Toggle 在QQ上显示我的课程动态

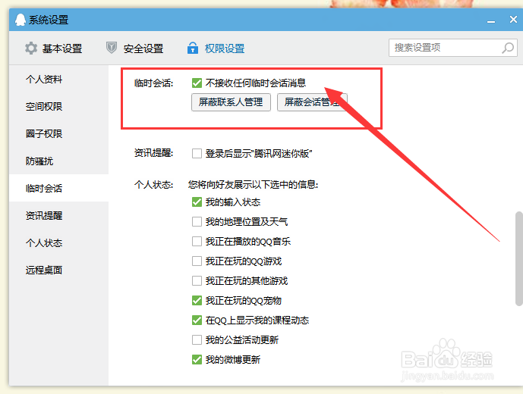click(x=197, y=320)
